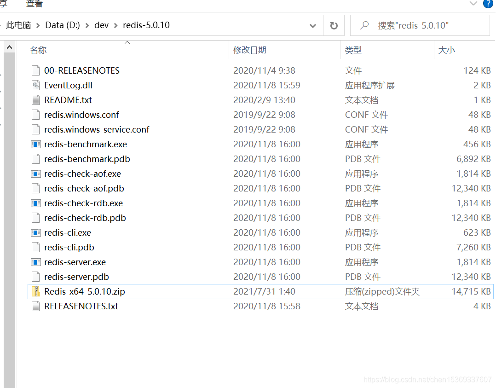Select the redis-benchmark.exe program icon
The height and width of the screenshot is (388, 496).
click(x=36, y=144)
